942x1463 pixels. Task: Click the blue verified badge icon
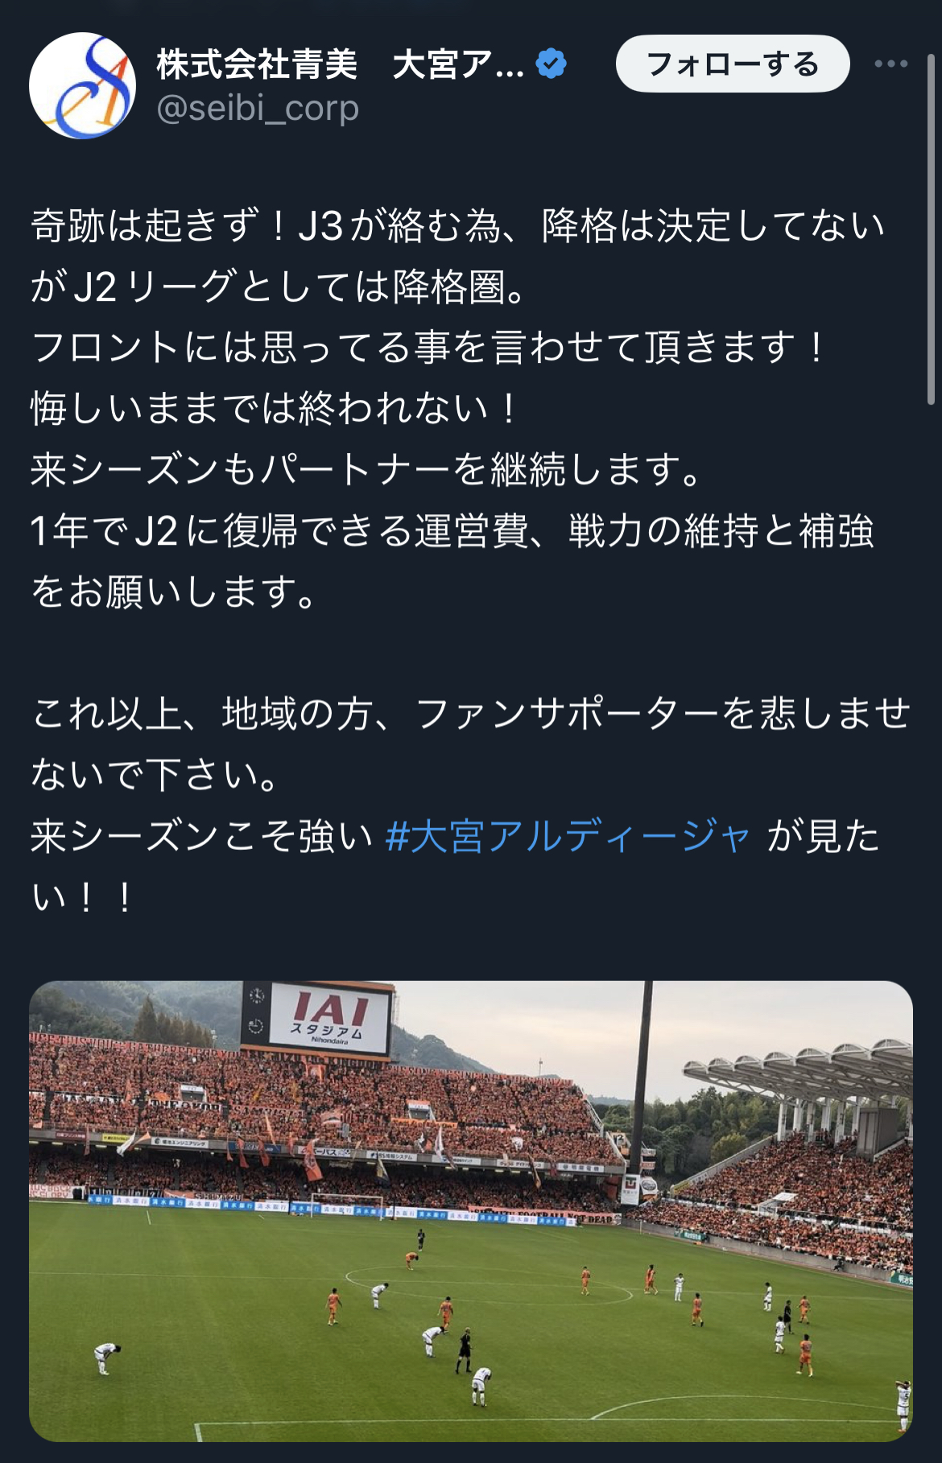(x=551, y=64)
